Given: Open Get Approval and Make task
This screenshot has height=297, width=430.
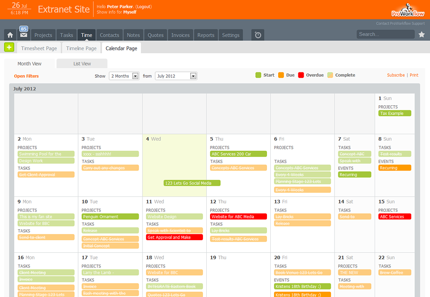Looking at the screenshot, I should click(174, 237).
